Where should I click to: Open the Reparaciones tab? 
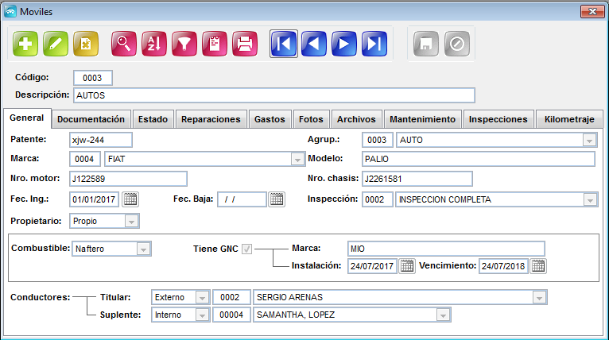click(x=211, y=119)
